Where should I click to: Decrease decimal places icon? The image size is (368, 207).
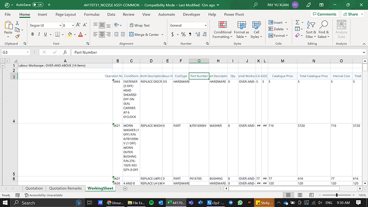coord(204,35)
